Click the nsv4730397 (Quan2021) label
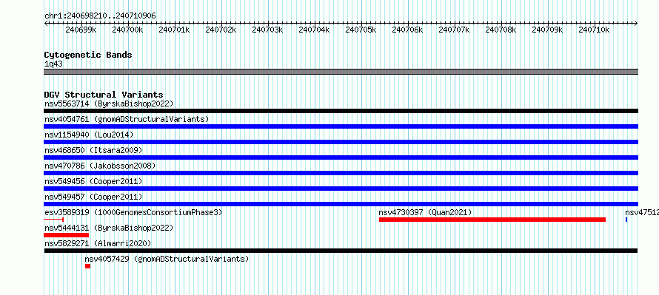Screen dimensions: 659x295 click(x=425, y=212)
